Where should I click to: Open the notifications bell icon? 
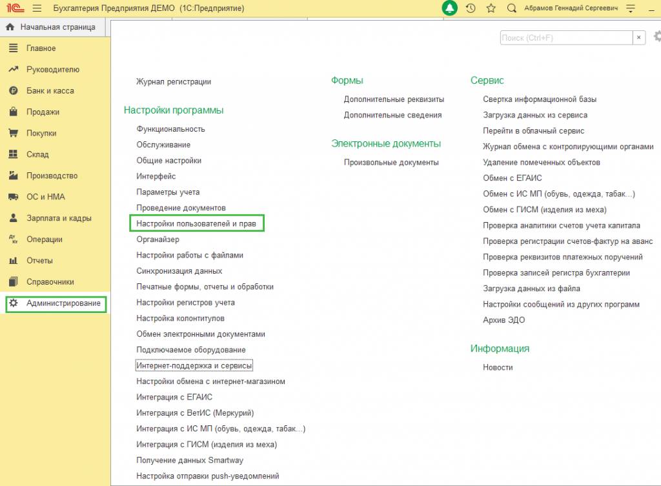point(449,8)
